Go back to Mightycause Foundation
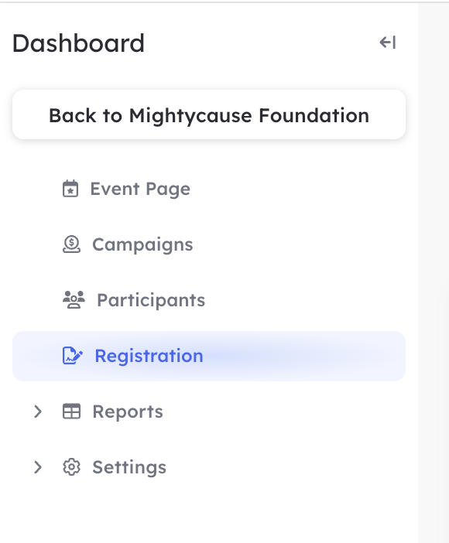This screenshot has height=543, width=449. click(209, 115)
